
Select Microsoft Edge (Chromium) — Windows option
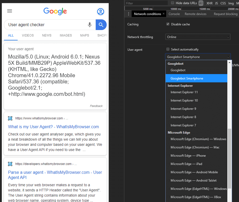pos(196,139)
